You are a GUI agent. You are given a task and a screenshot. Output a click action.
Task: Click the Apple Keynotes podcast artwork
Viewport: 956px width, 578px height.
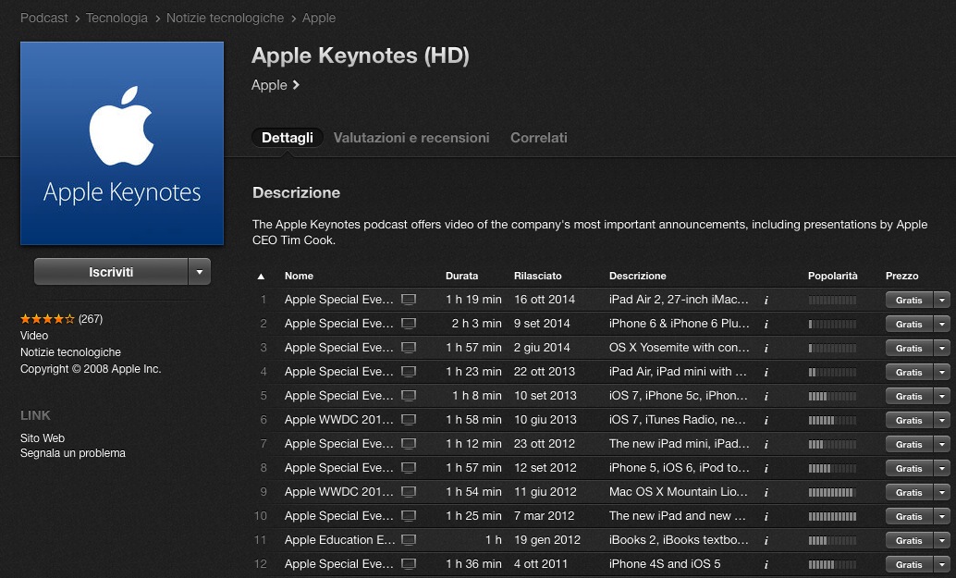122,143
